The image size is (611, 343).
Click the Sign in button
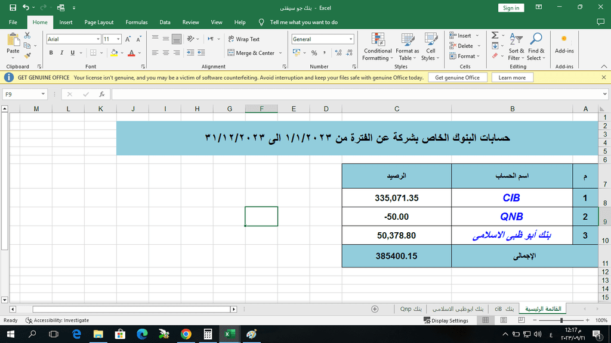[x=511, y=8]
